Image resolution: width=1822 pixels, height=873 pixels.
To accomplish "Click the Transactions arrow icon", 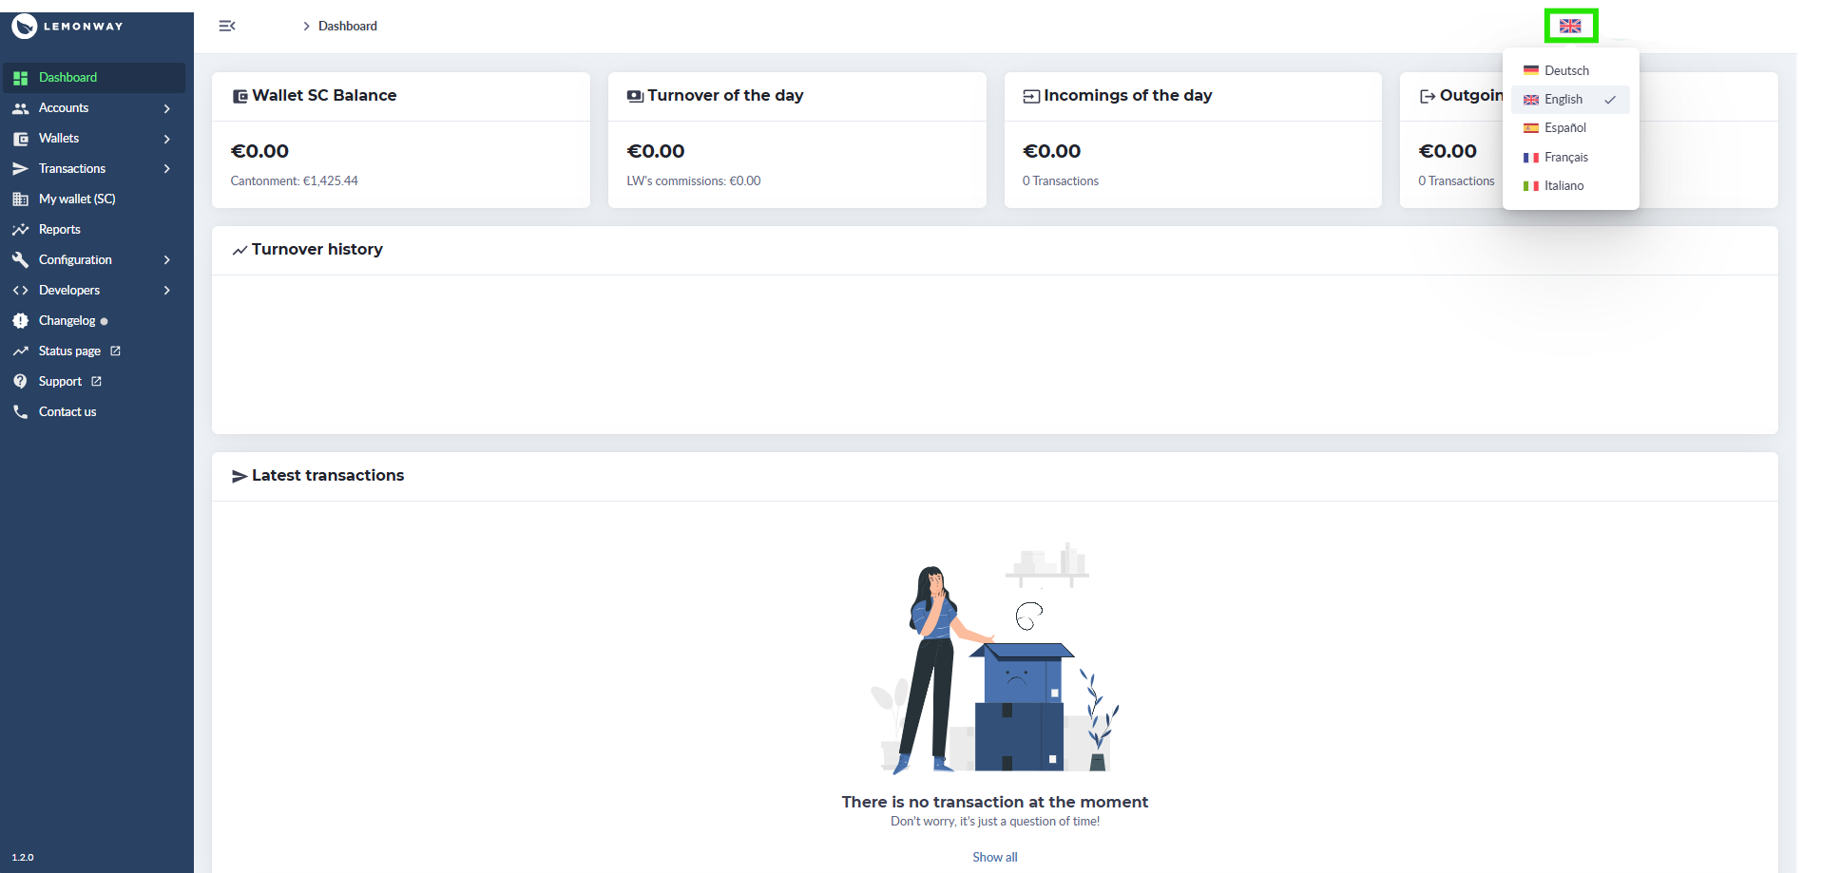I will pyautogui.click(x=20, y=169).
